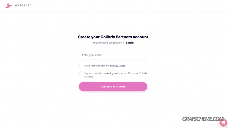Click the 'Already have an account ?' text
Screen dimensions: 228x128
[x=108, y=43]
